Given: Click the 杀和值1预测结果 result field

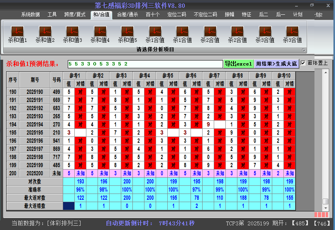Looking at the screenshot, I should (x=145, y=64).
